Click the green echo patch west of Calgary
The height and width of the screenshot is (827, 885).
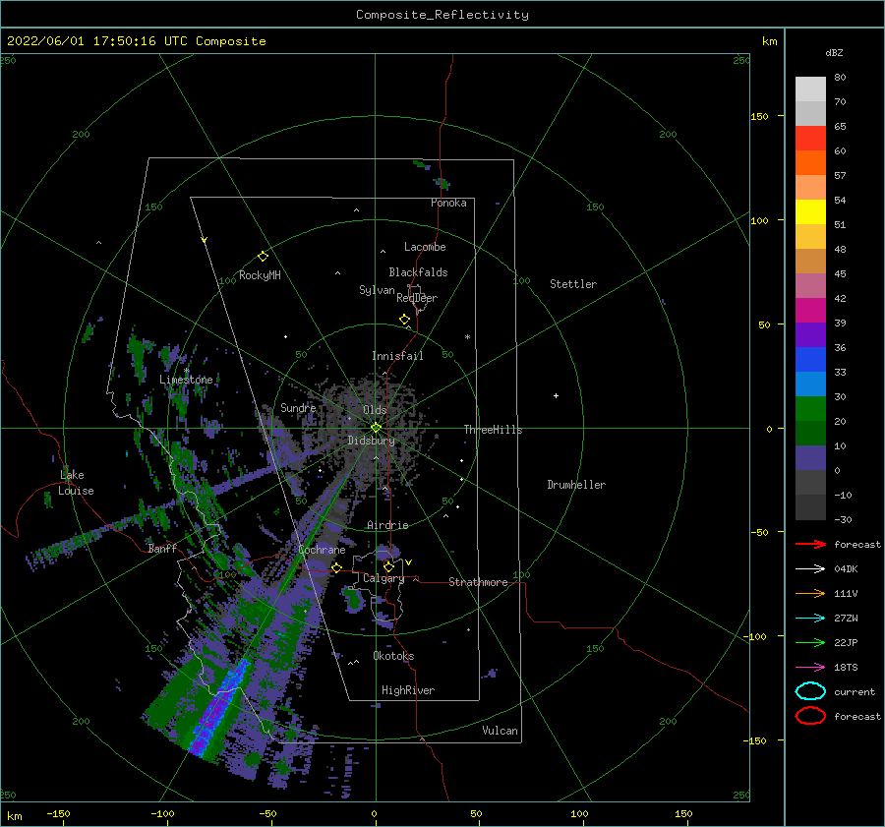pos(354,600)
